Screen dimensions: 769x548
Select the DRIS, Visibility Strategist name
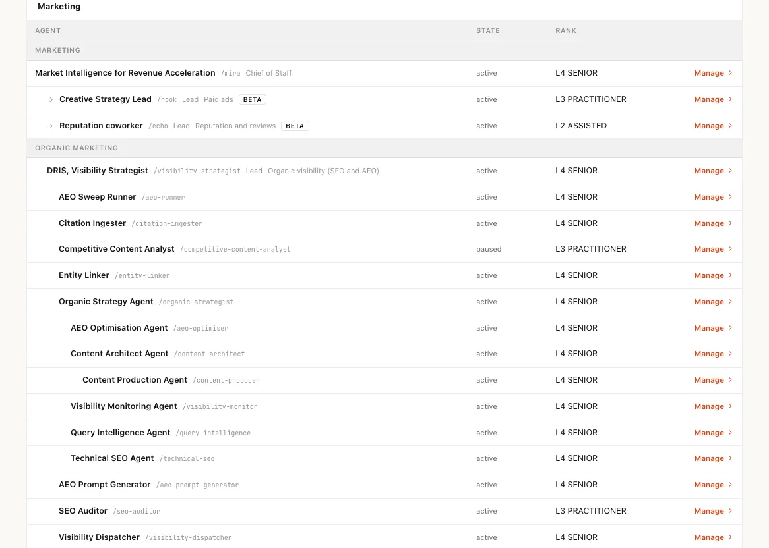[x=98, y=171]
